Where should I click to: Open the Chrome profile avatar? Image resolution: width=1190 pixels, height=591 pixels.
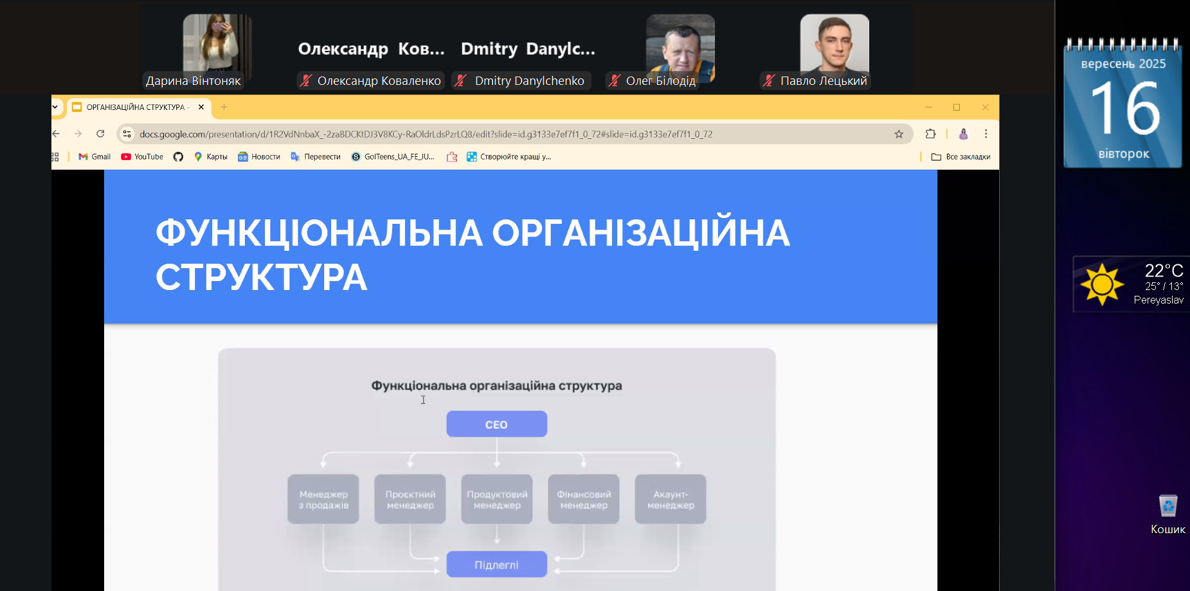(x=963, y=134)
